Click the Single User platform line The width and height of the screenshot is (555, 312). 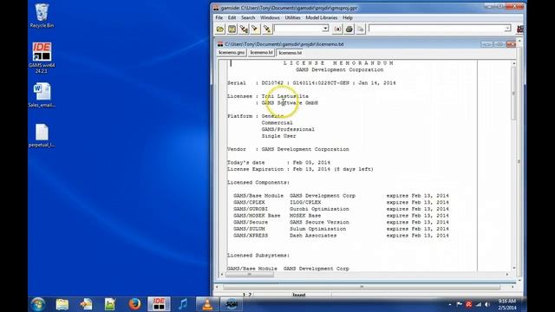coord(279,136)
